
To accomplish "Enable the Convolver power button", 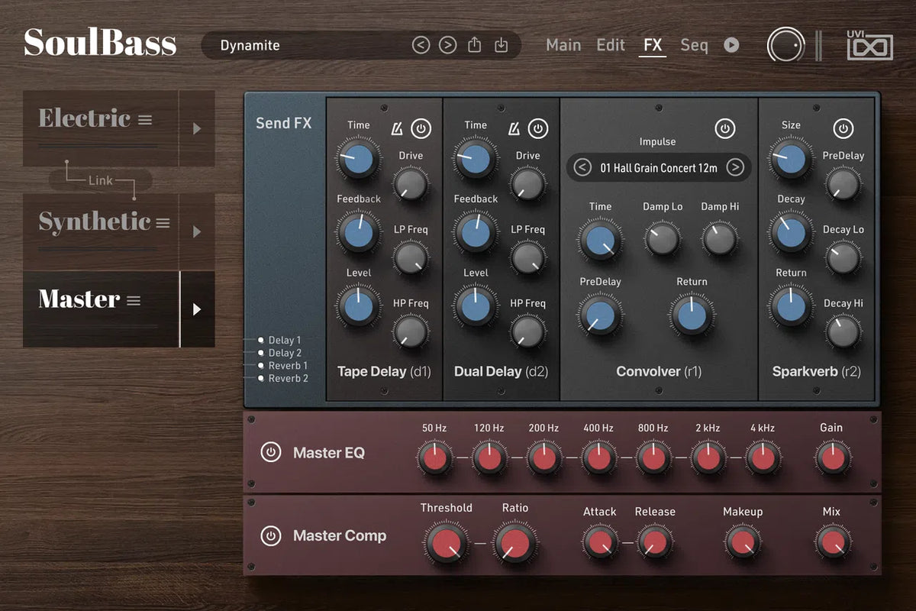I will pos(725,128).
